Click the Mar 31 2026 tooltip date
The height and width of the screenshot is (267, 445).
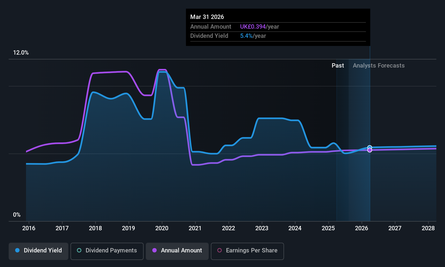[207, 17]
